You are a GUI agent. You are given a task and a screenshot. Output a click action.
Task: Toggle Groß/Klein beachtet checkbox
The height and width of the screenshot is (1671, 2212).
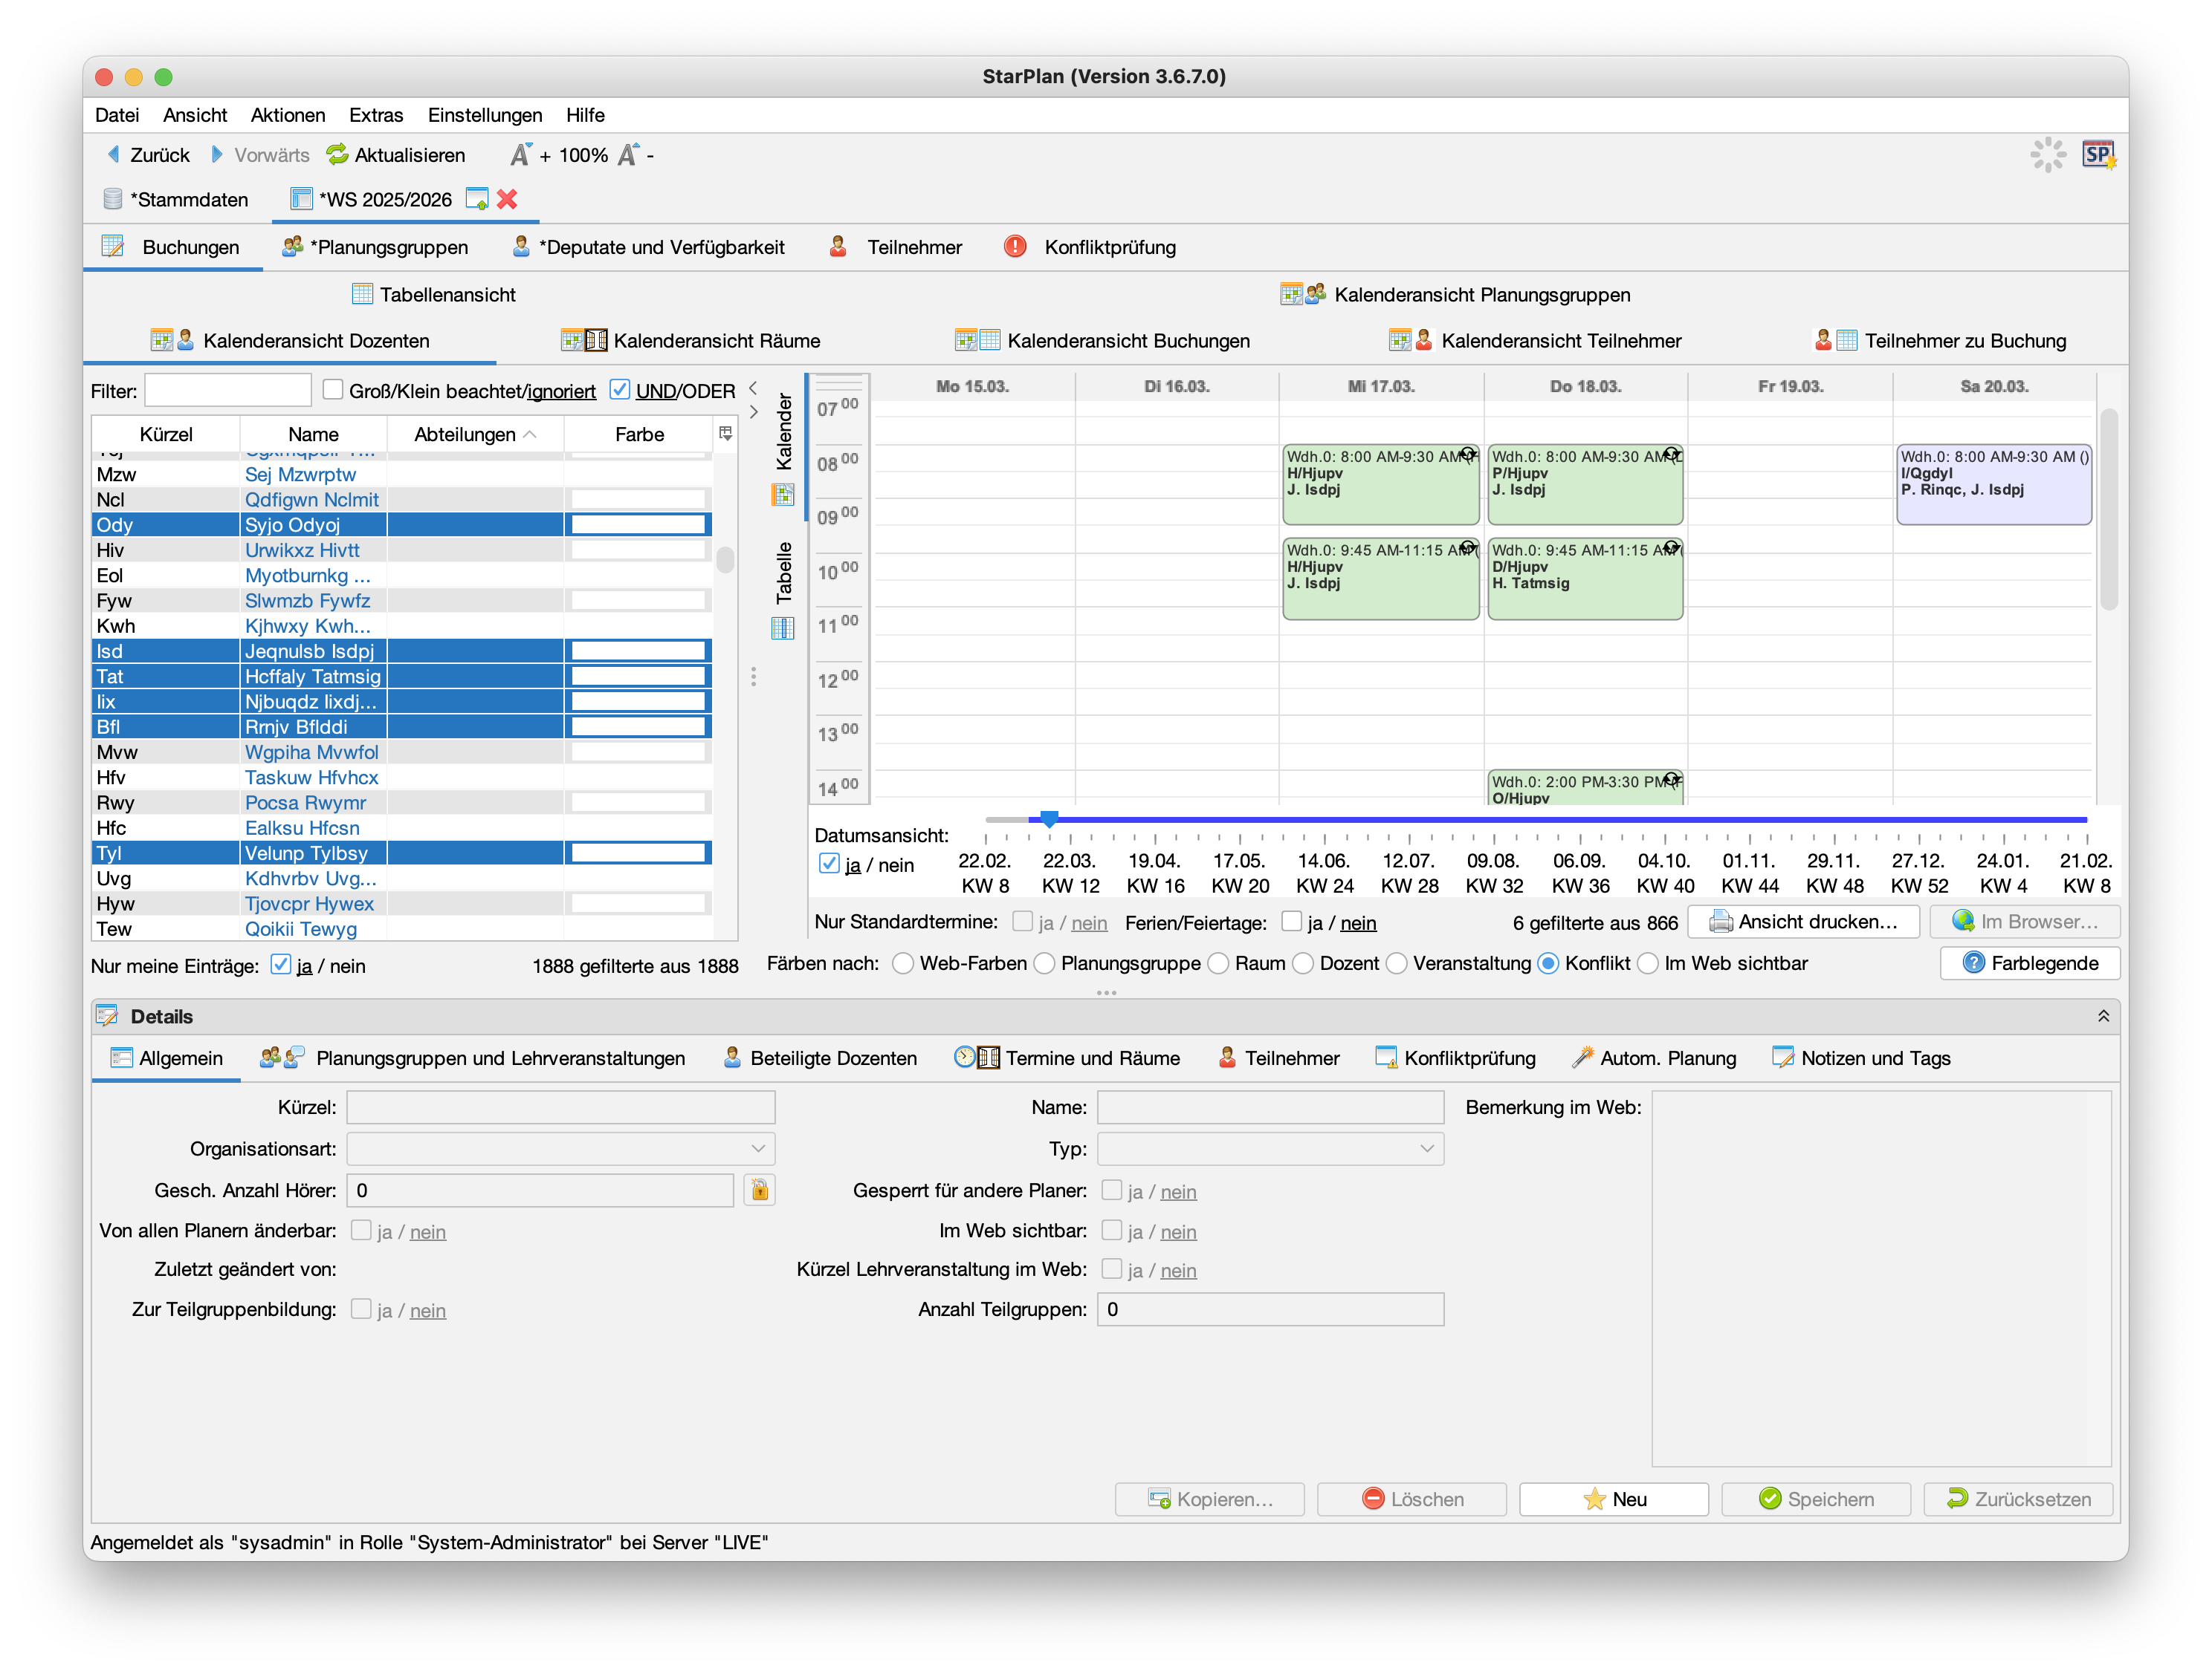coord(334,390)
